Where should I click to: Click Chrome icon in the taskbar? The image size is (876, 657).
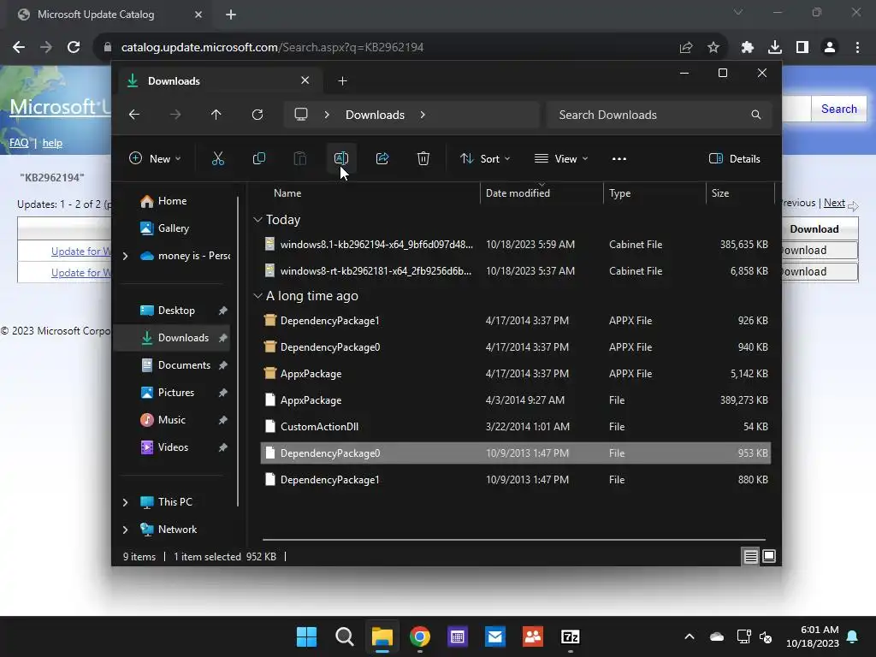[419, 636]
